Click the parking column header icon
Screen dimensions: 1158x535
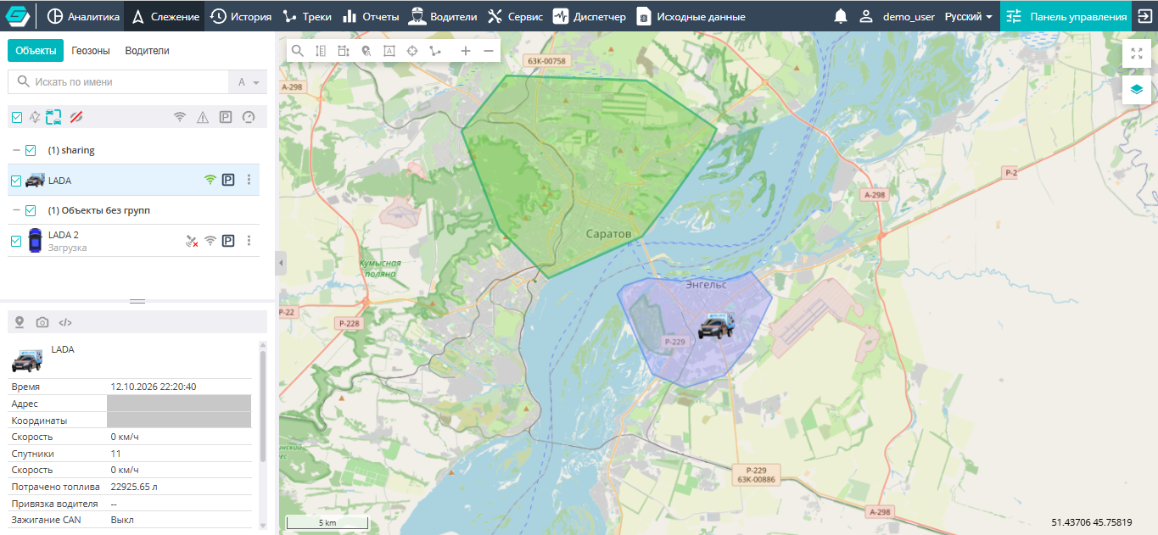pos(226,117)
